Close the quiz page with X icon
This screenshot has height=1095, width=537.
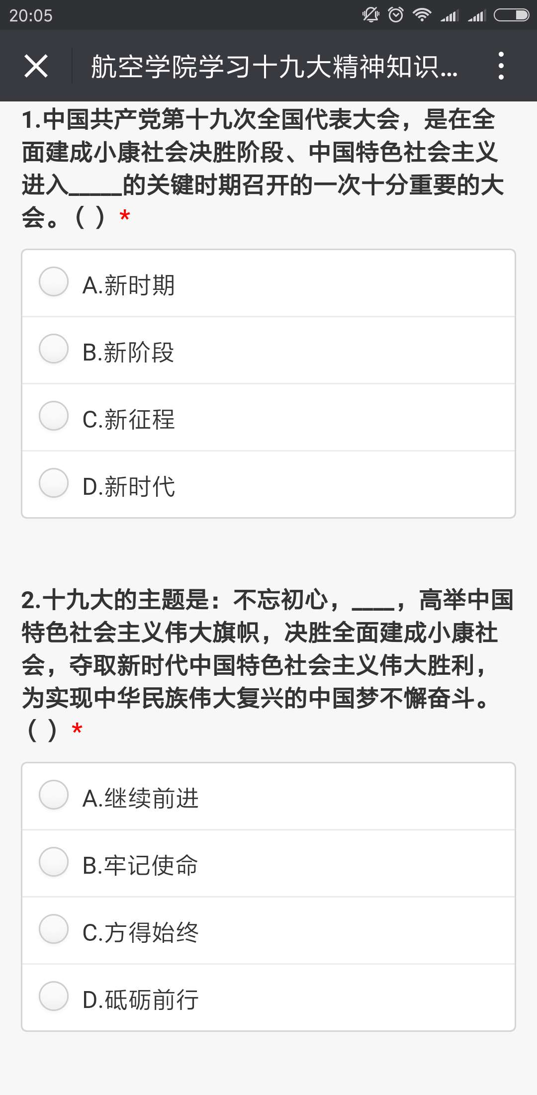click(36, 66)
